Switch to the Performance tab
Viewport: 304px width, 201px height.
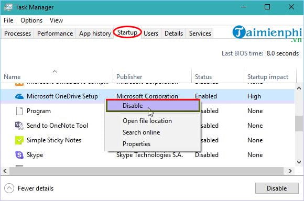(x=55, y=33)
